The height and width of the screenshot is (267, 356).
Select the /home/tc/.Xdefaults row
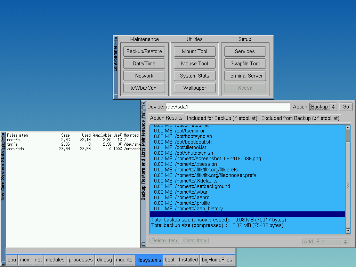click(248, 181)
